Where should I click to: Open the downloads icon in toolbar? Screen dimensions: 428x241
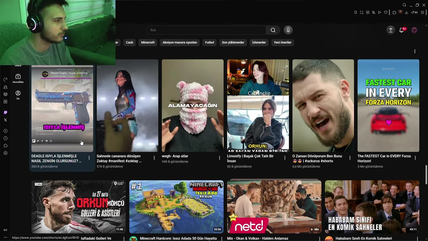(406, 12)
